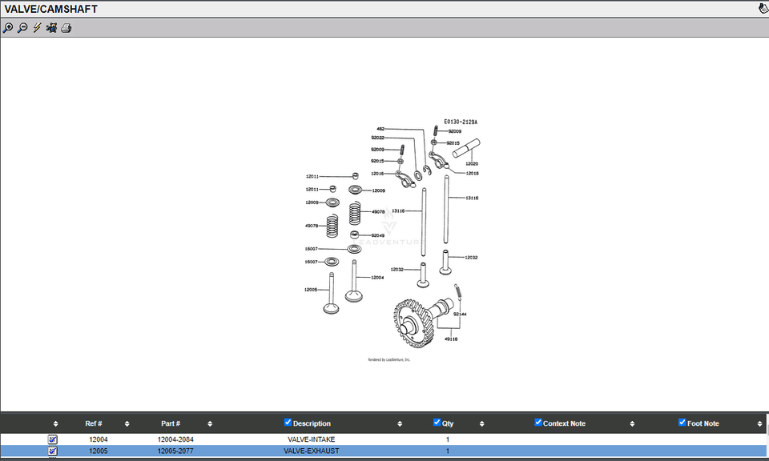
Task: Click camshaft label 49118 in the diagram
Action: coord(451,339)
